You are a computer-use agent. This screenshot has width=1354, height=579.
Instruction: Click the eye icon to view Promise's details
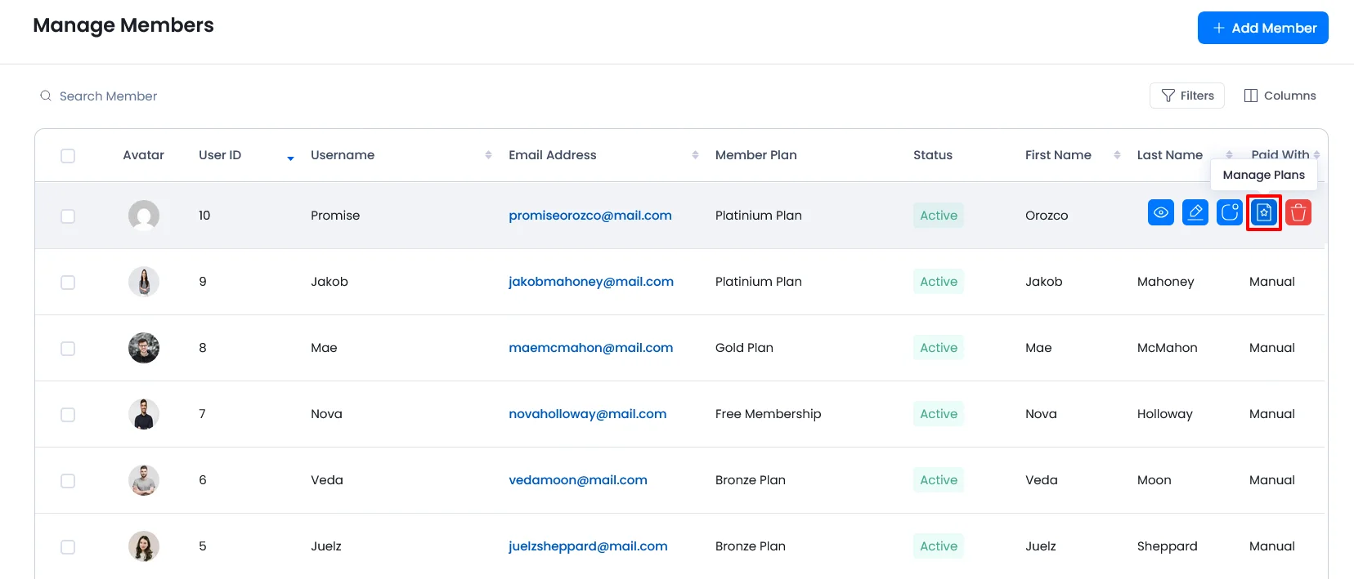coord(1160,212)
